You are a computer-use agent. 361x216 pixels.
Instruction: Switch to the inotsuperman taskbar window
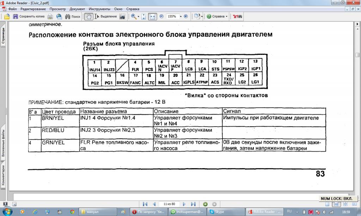coord(188,212)
